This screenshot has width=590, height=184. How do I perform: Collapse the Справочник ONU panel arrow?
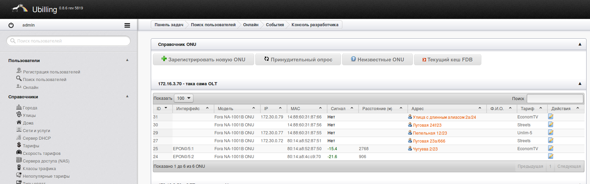pyautogui.click(x=580, y=44)
